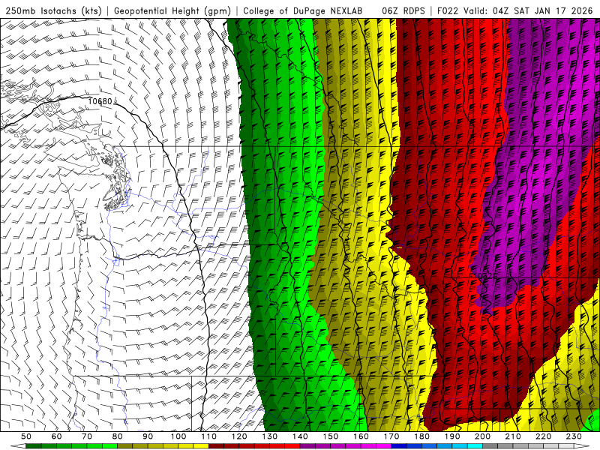This screenshot has height=450, width=600.
Task: Click the 190 value on the legend scale
Action: pos(452,436)
